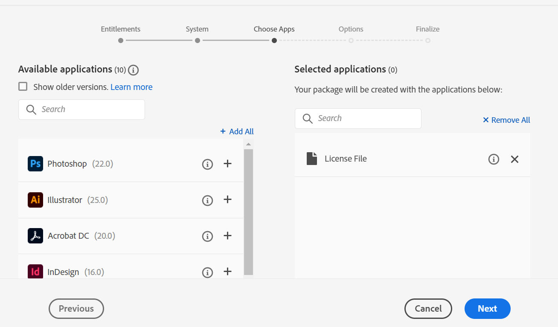The width and height of the screenshot is (558, 327).
Task: Select the Options step marker
Action: tap(351, 41)
